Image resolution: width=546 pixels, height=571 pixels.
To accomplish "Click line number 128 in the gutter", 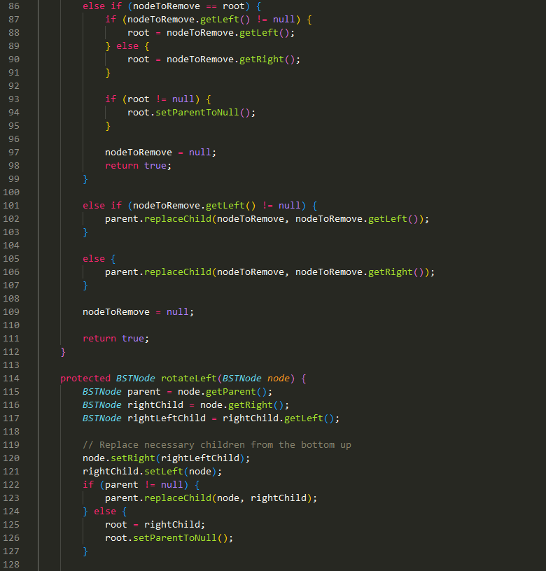I will (x=11, y=565).
